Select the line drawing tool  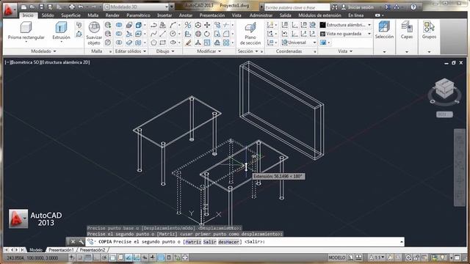[x=163, y=34]
